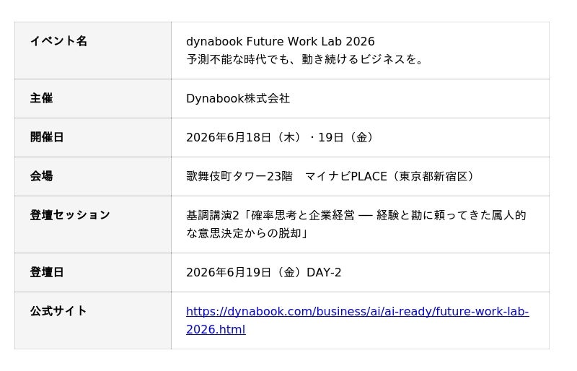Click the 2026.html portion of the link

click(x=216, y=329)
